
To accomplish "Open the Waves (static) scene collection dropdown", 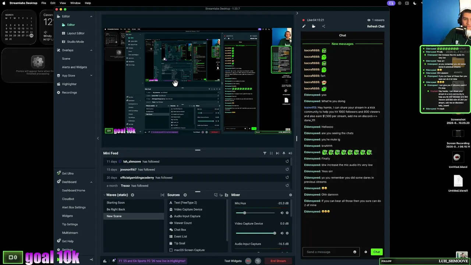I will tap(116, 195).
